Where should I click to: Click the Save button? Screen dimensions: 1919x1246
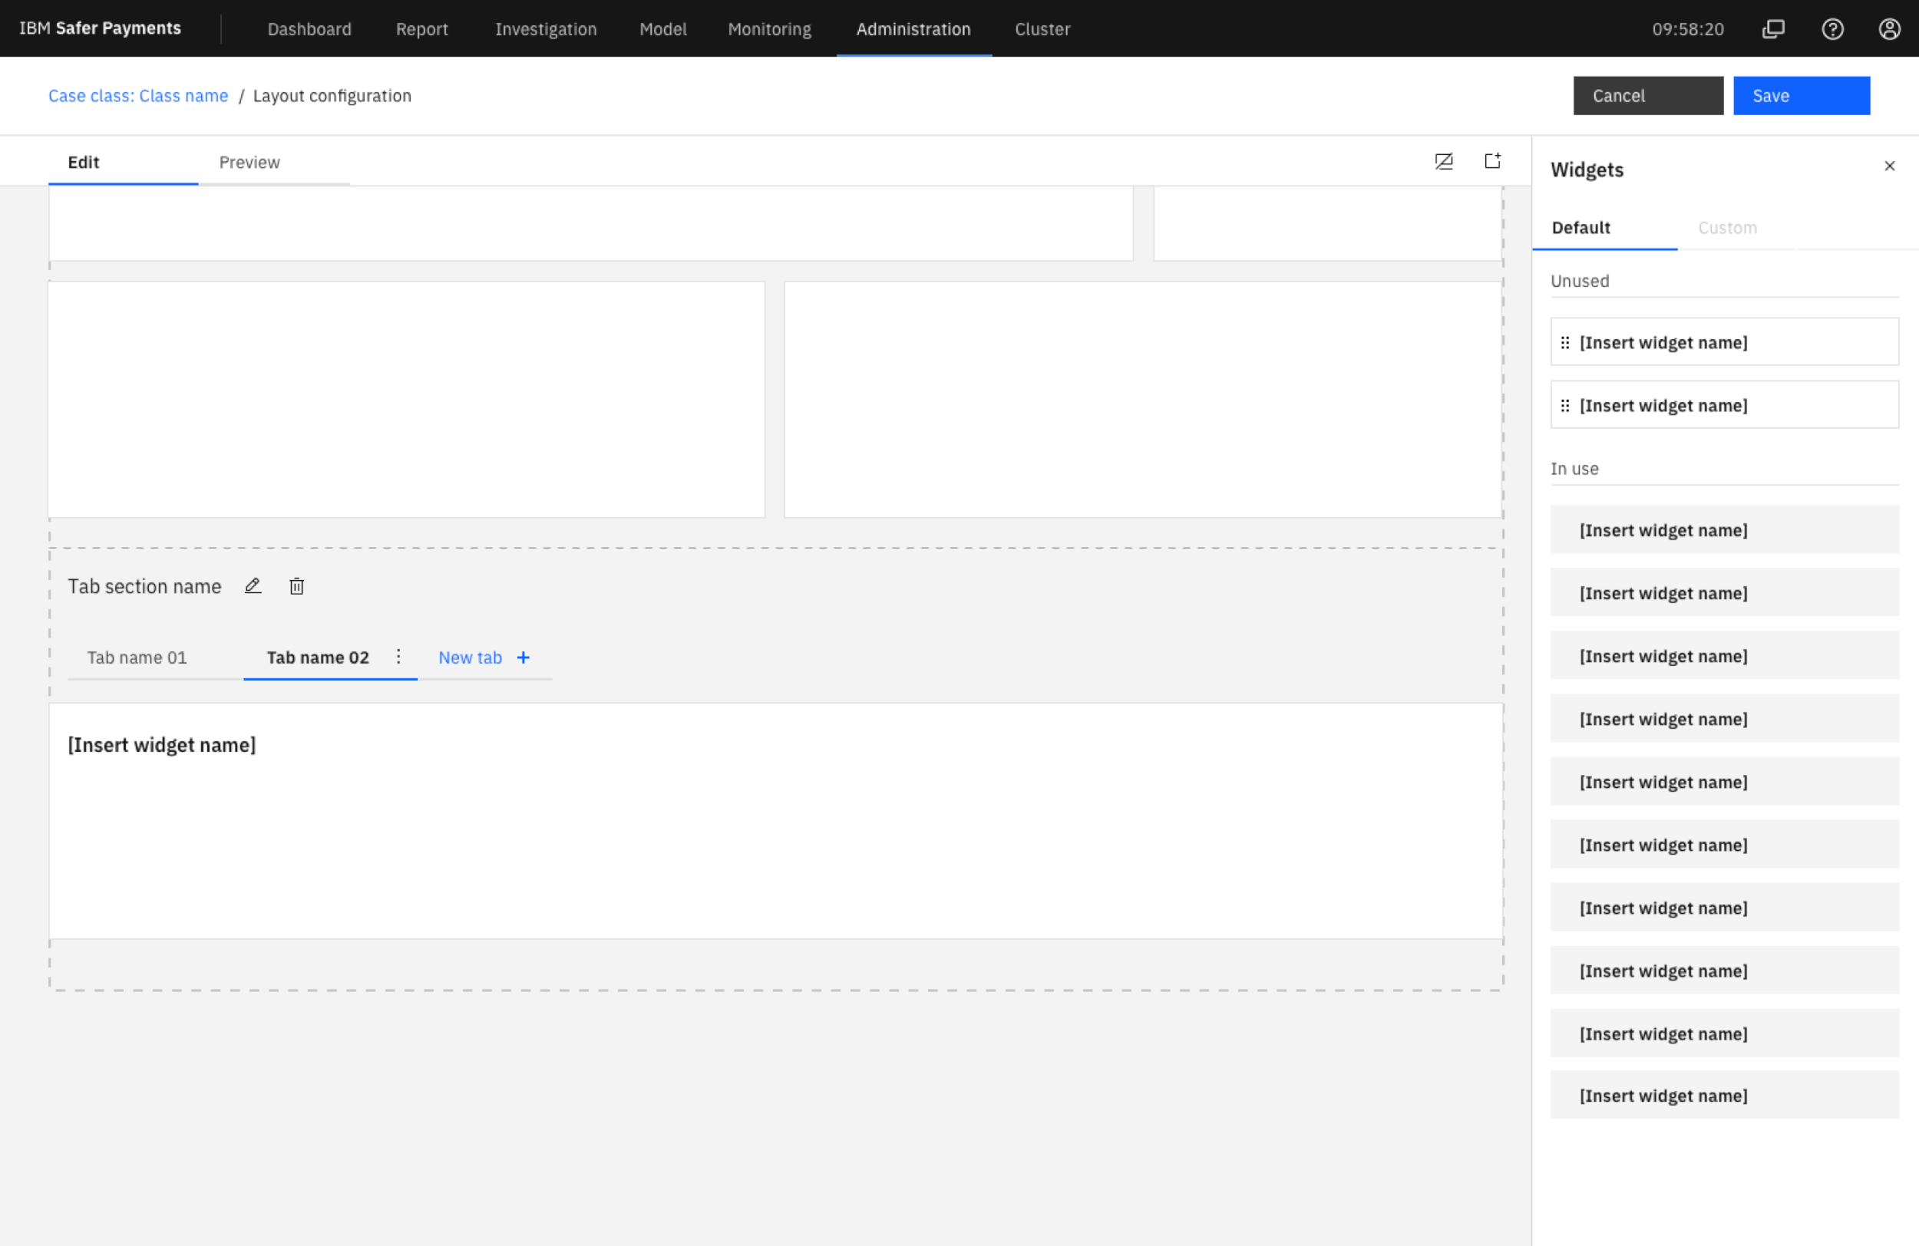(x=1802, y=96)
